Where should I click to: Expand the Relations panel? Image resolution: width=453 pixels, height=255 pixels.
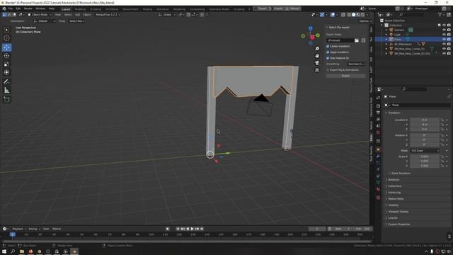tap(394, 179)
